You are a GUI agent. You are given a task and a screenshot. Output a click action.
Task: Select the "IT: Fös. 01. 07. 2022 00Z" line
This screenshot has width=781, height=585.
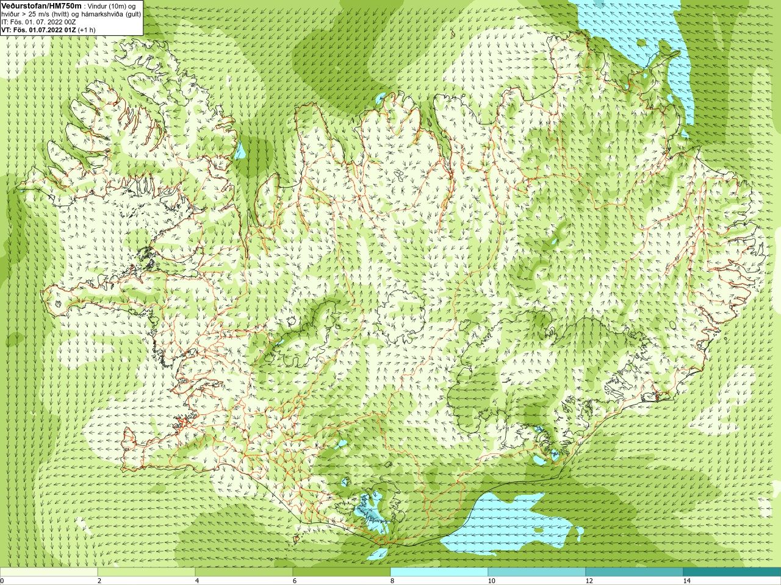[38, 21]
